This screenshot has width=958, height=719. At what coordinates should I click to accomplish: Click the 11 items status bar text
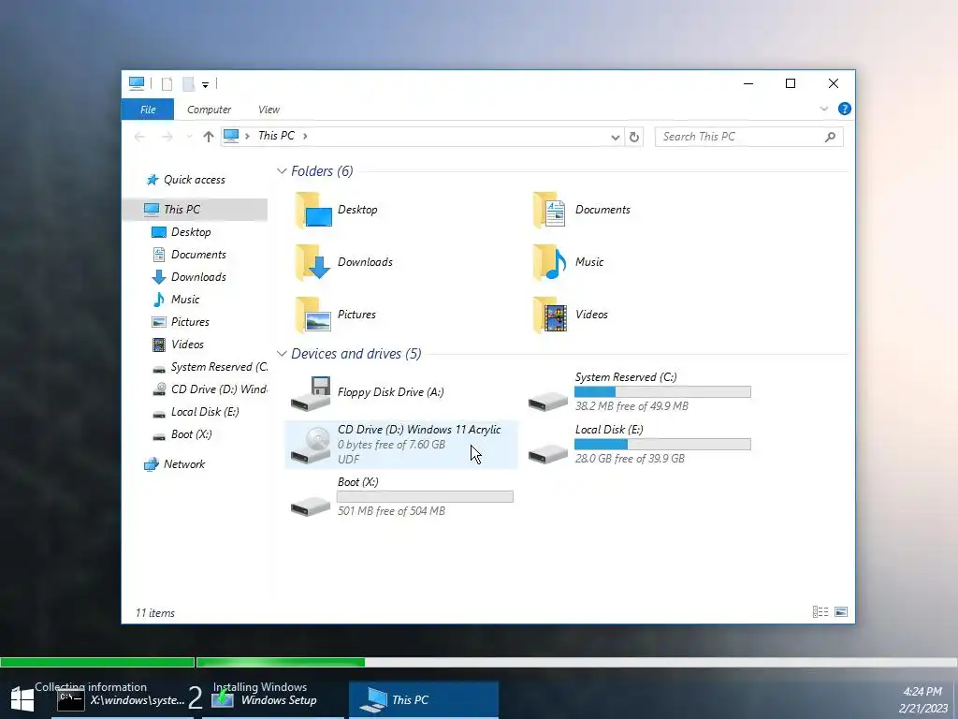point(155,613)
